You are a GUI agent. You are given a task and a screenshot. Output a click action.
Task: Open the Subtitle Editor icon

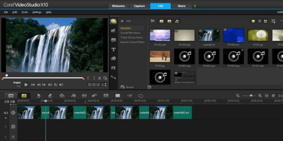(106, 96)
